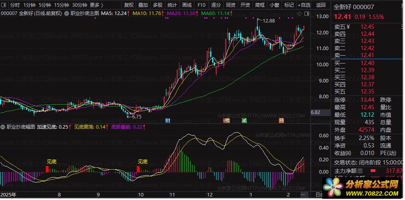Image resolution: width=405 pixels, height=200 pixels.
Task: Expand the 职业抄底幅图 indicator dropdown arrow
Action: (3, 127)
